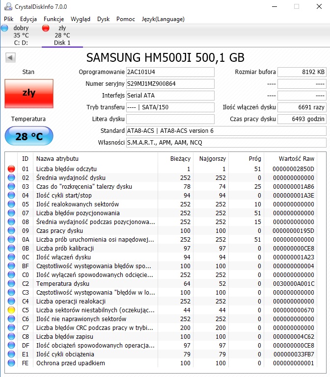330x377 pixels.
Task: Click raw value 000000033FB7
Action: click(294, 354)
